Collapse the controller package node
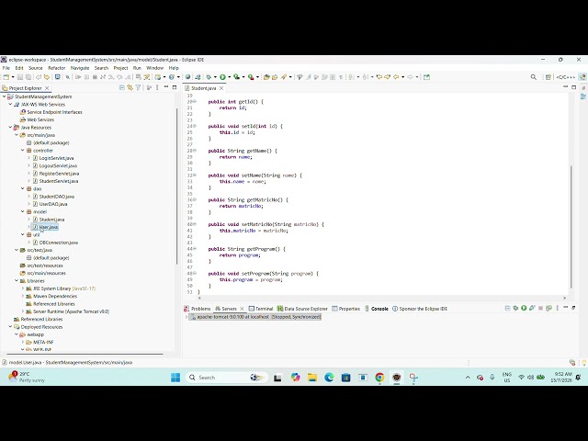The height and width of the screenshot is (441, 588). click(x=22, y=151)
